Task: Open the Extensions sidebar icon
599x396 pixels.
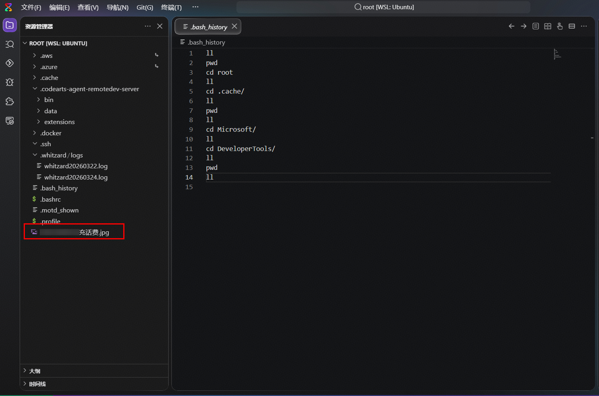Action: pyautogui.click(x=10, y=102)
